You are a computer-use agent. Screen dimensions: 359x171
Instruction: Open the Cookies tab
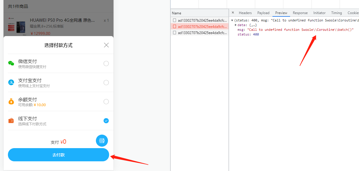(353, 13)
